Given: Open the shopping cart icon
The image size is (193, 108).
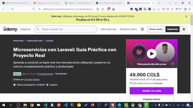Looking at the screenshot, I should [x=142, y=29].
